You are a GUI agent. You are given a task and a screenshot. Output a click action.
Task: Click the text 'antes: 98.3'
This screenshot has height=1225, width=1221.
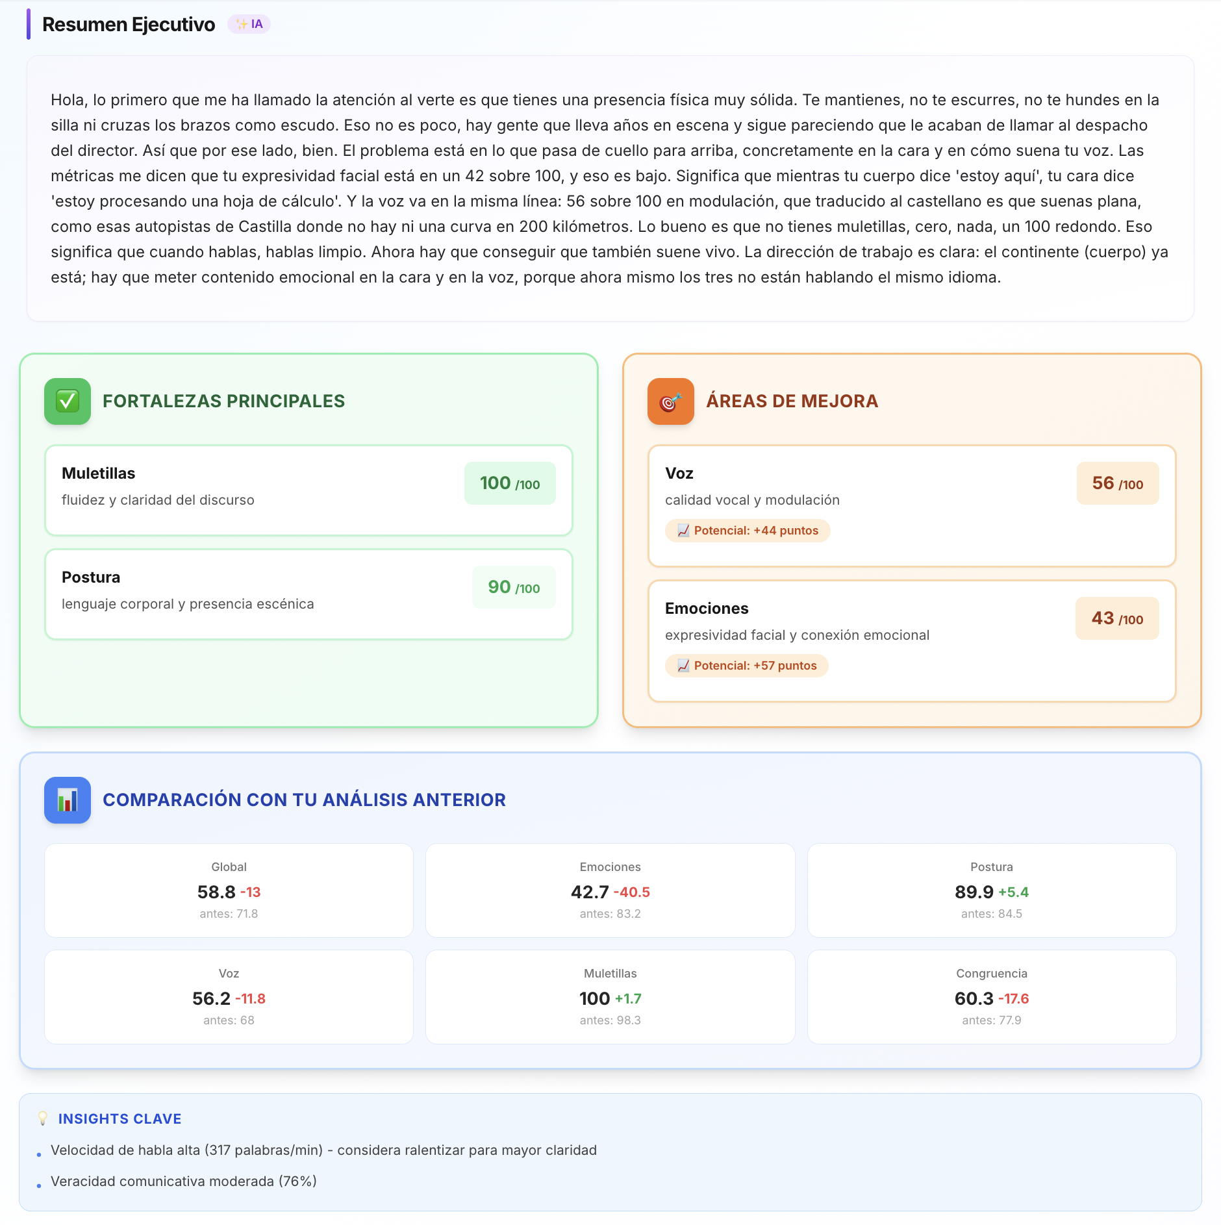(x=610, y=1020)
